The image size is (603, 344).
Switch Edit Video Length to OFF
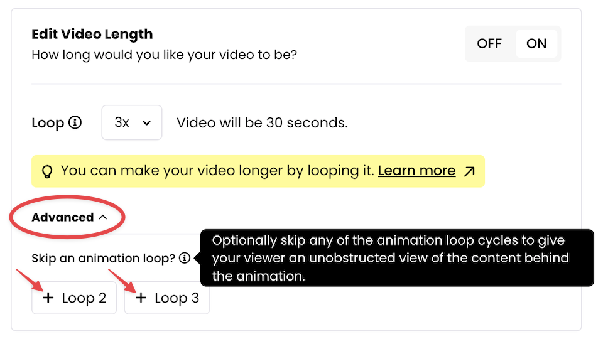pyautogui.click(x=489, y=43)
